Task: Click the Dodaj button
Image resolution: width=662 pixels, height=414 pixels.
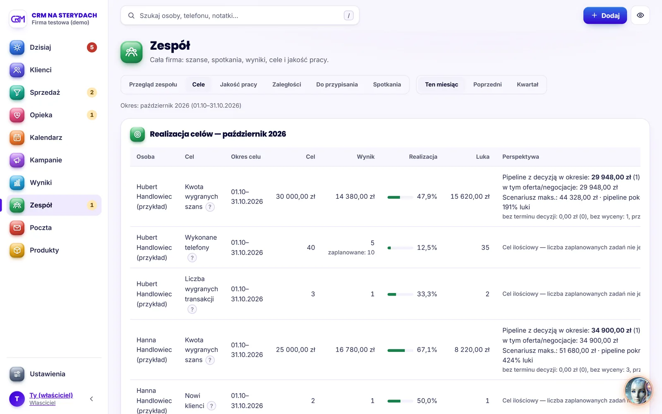Action: [605, 15]
